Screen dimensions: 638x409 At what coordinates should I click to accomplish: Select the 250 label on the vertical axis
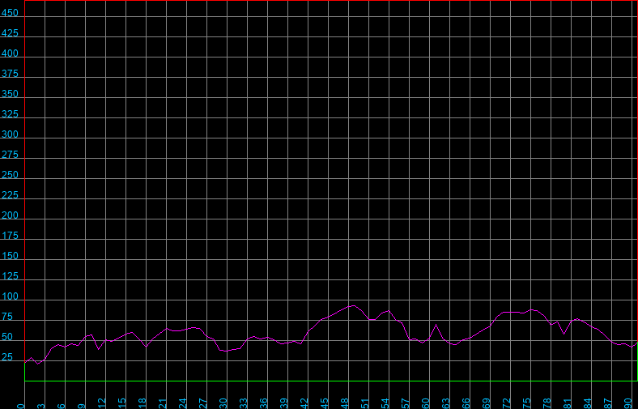[10, 175]
